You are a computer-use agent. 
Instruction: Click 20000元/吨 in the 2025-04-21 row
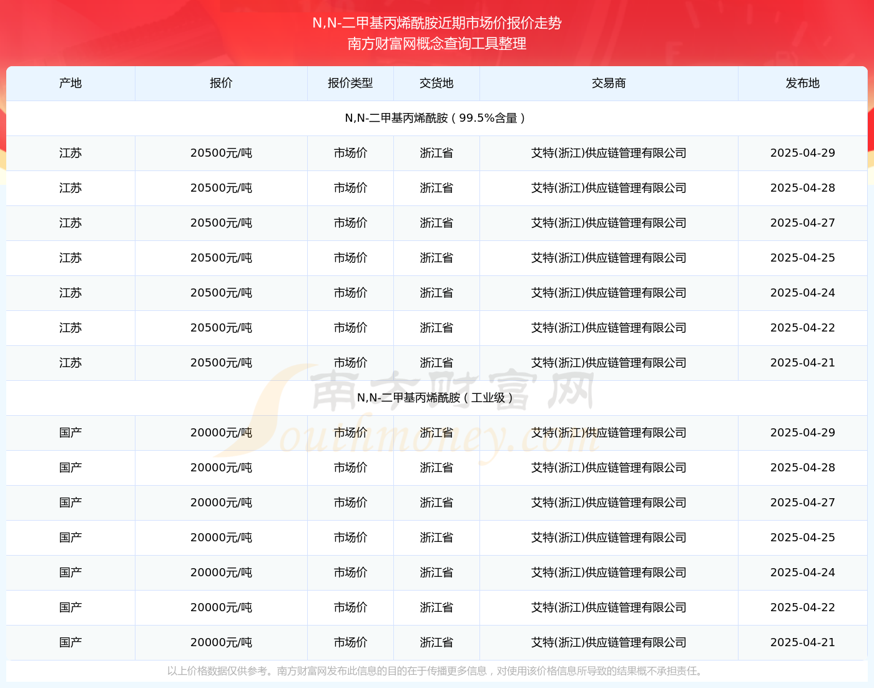[221, 642]
